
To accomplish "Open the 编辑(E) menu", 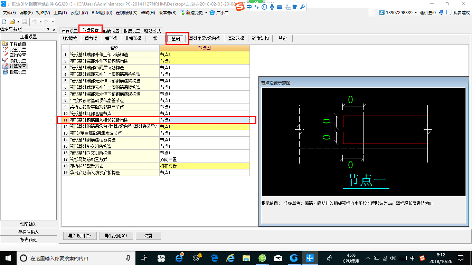I will [26, 13].
